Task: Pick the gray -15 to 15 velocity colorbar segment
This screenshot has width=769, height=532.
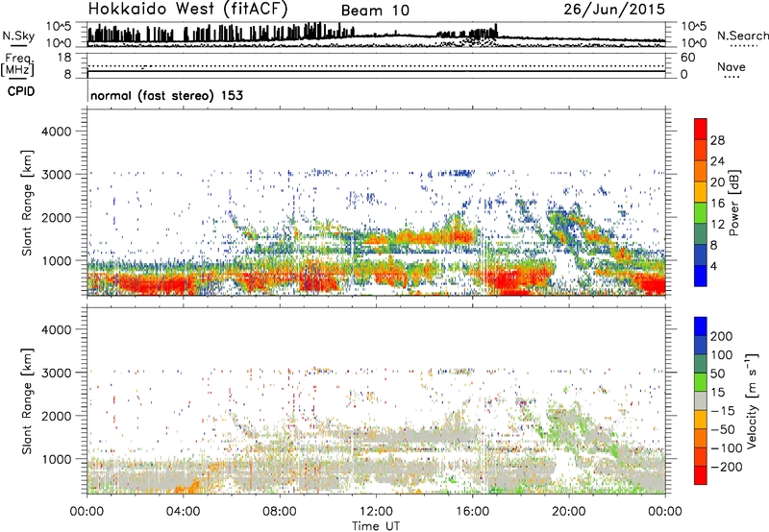Action: tap(701, 400)
